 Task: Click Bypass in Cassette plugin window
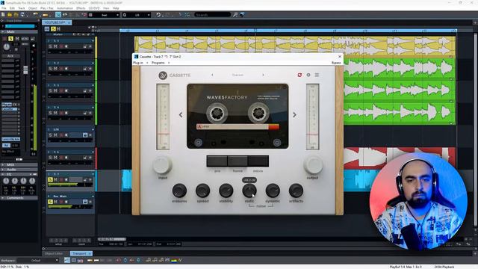pos(336,63)
